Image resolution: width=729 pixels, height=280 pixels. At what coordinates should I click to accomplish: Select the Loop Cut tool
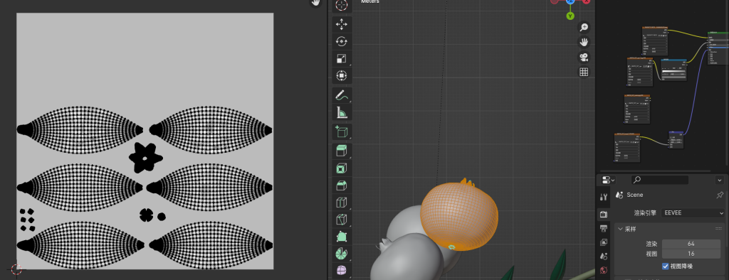(x=342, y=203)
